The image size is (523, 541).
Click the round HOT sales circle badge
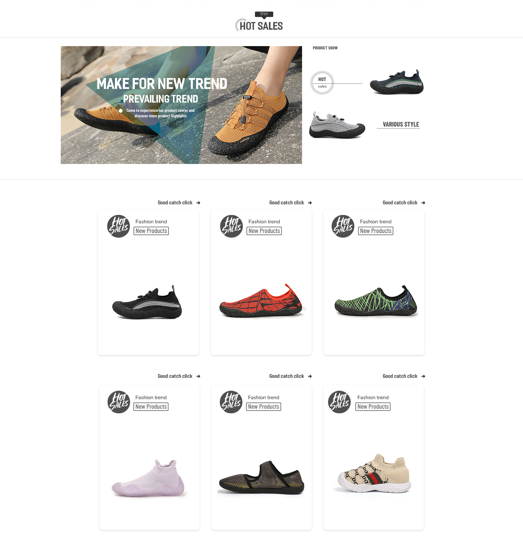322,83
